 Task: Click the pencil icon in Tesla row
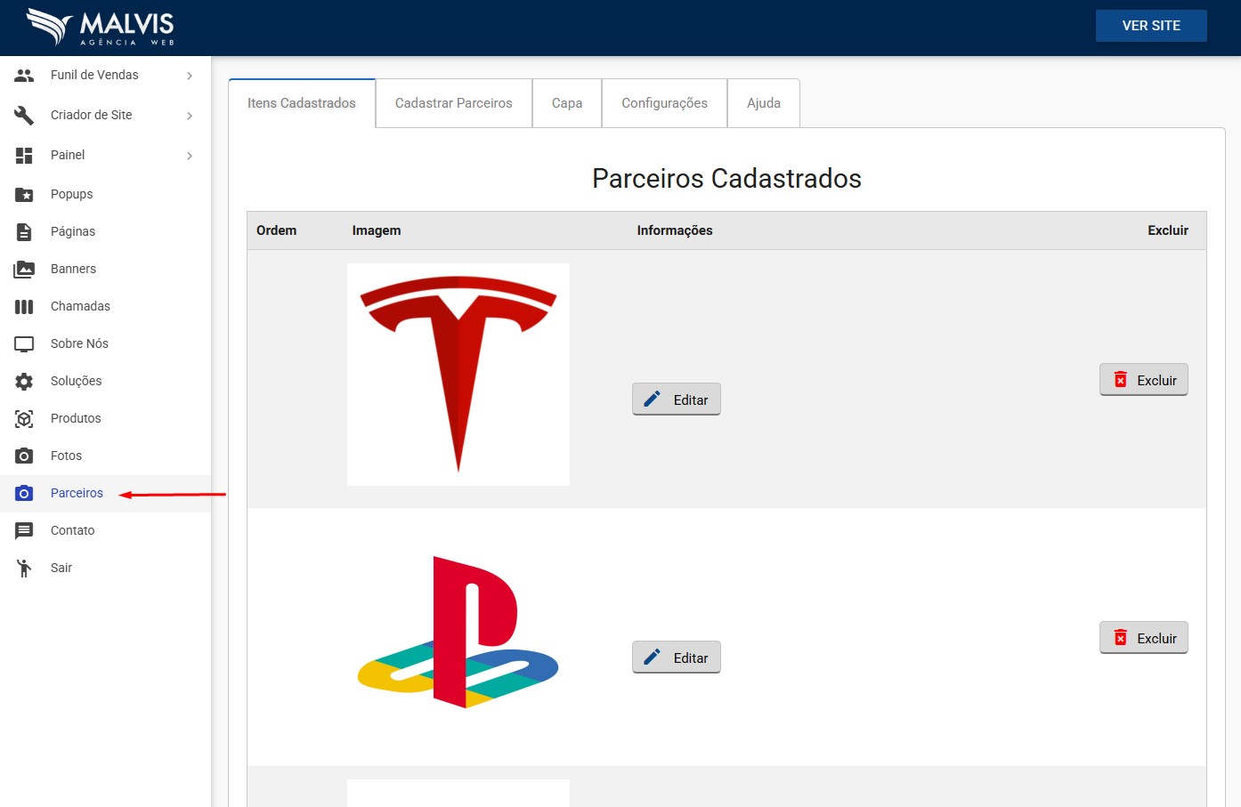point(652,399)
